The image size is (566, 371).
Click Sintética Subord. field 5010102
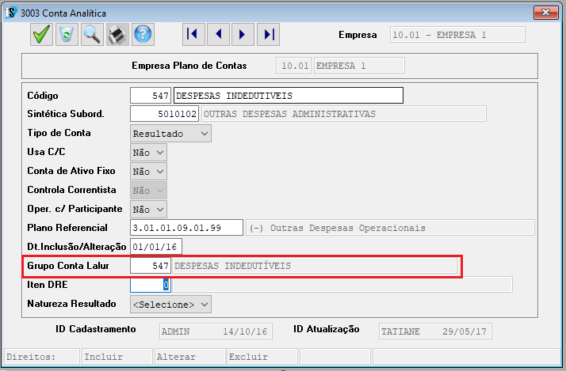[164, 114]
